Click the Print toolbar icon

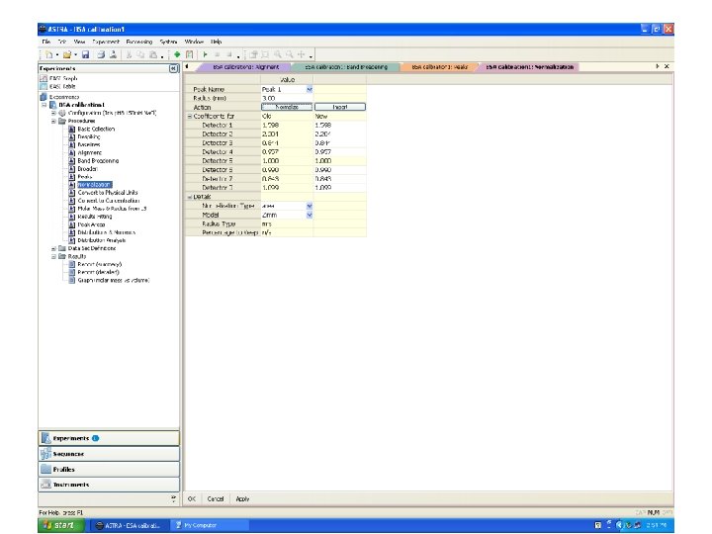click(x=101, y=55)
